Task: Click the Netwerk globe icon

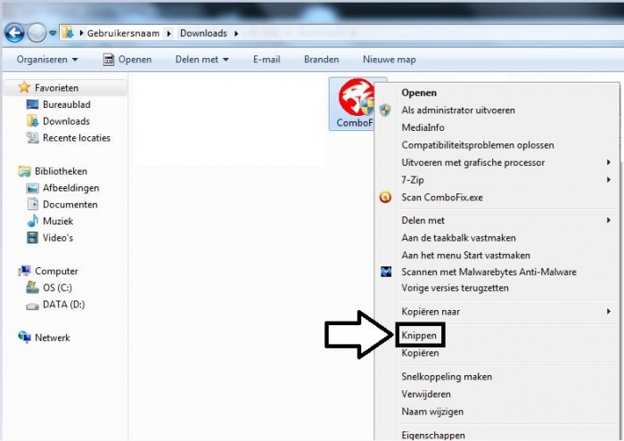Action: click(24, 338)
